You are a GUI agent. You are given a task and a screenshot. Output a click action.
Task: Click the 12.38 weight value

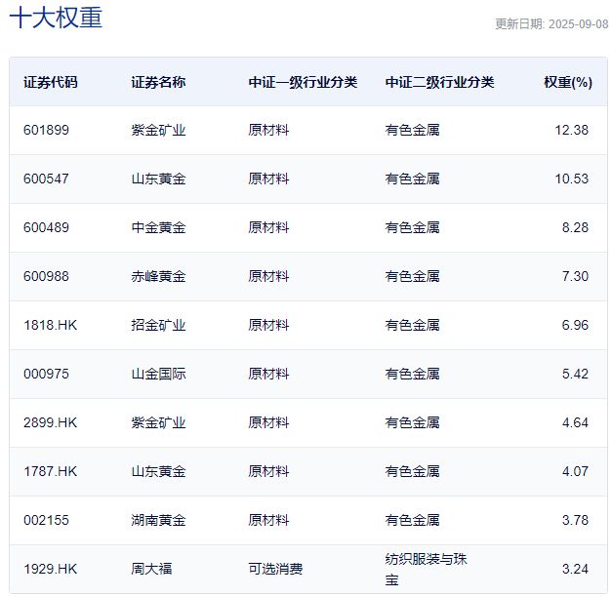(x=571, y=130)
